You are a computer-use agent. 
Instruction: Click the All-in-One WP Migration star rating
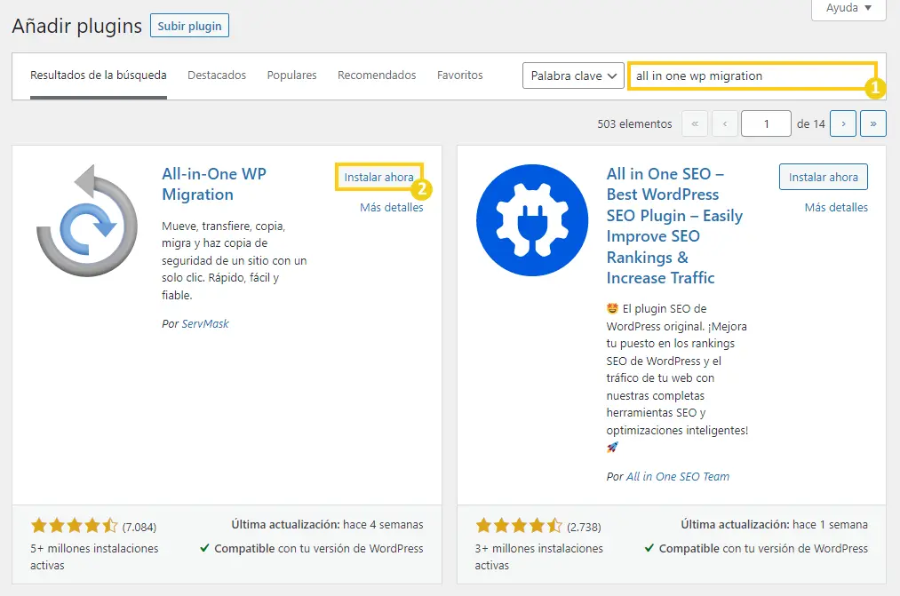click(74, 526)
